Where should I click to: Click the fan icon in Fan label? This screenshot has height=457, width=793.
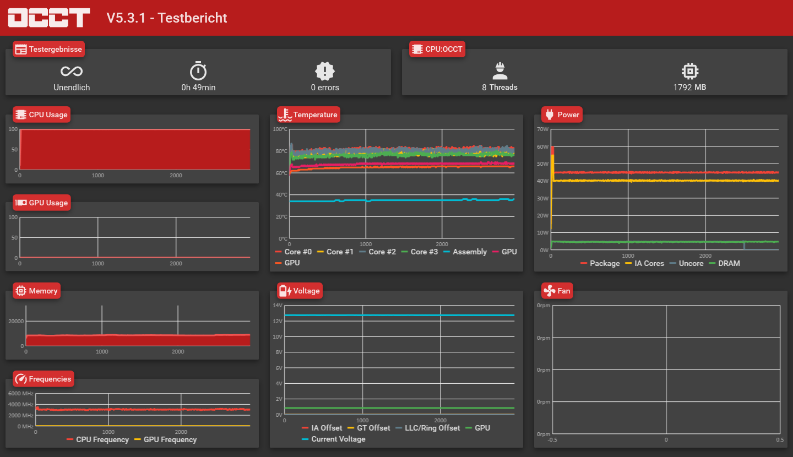tap(549, 291)
